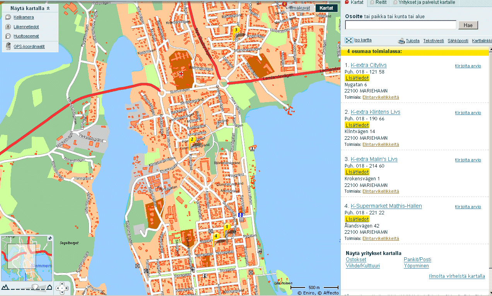Click the Tulosta link
Image resolution: width=492 pixels, height=296 pixels.
coord(413,41)
